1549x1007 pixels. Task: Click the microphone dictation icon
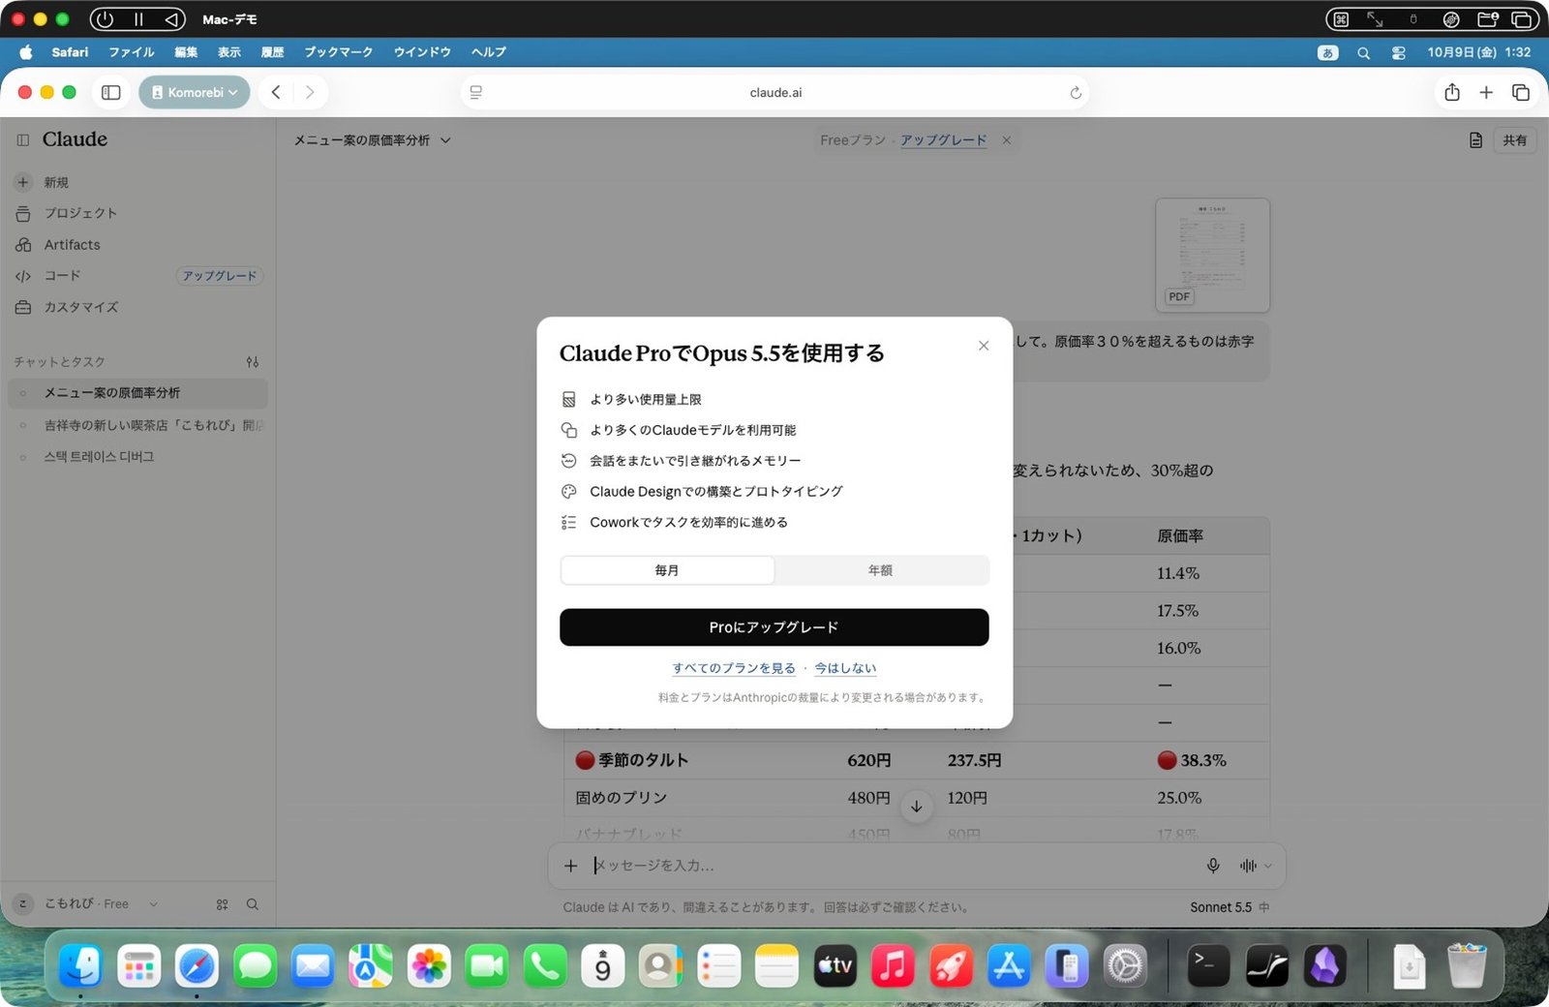[1213, 866]
